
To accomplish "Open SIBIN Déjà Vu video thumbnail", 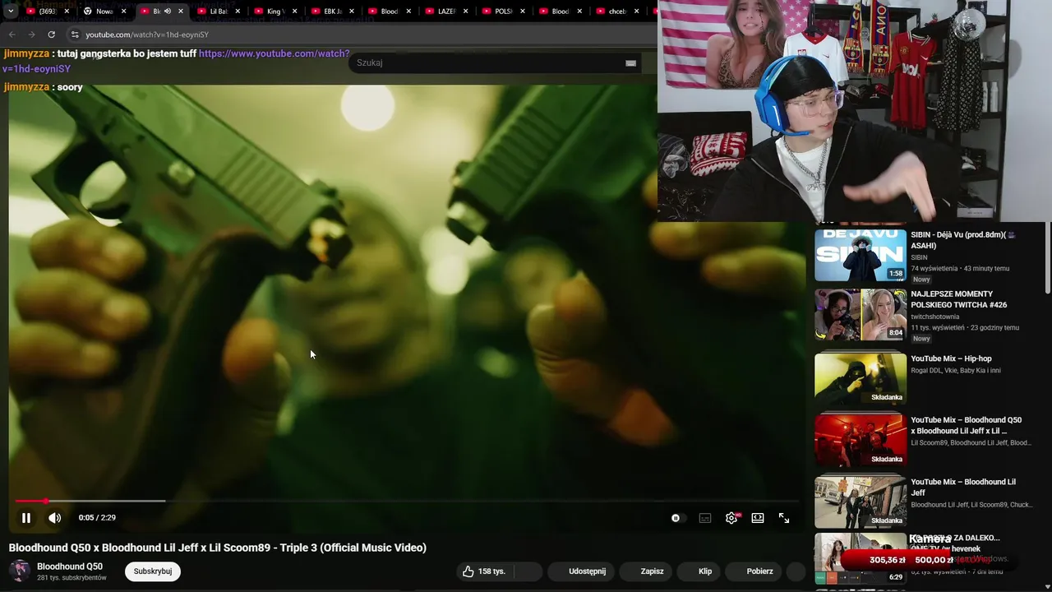I will pyautogui.click(x=861, y=255).
